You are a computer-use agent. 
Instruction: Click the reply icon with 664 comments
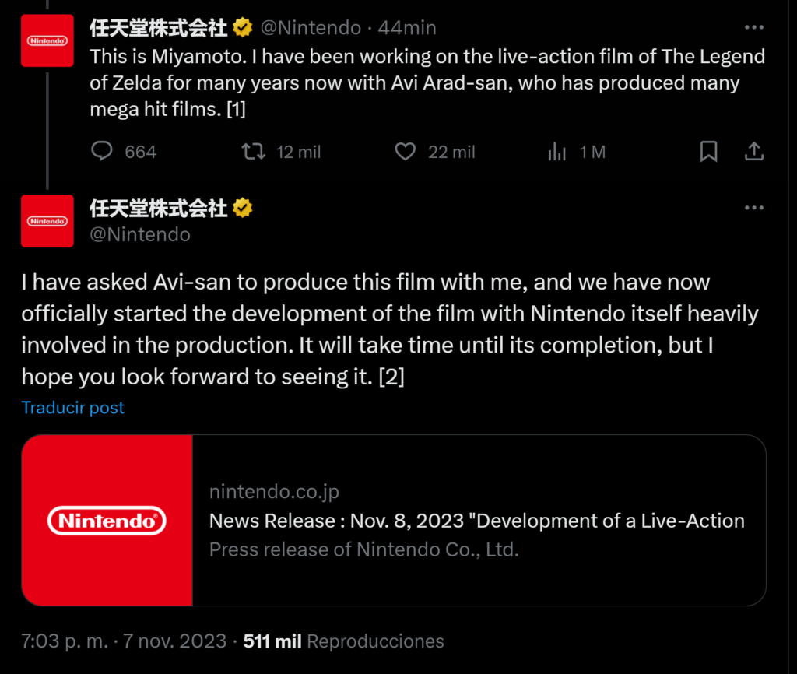point(102,152)
